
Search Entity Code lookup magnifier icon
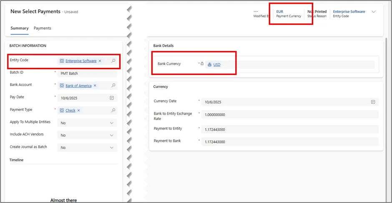click(x=113, y=60)
